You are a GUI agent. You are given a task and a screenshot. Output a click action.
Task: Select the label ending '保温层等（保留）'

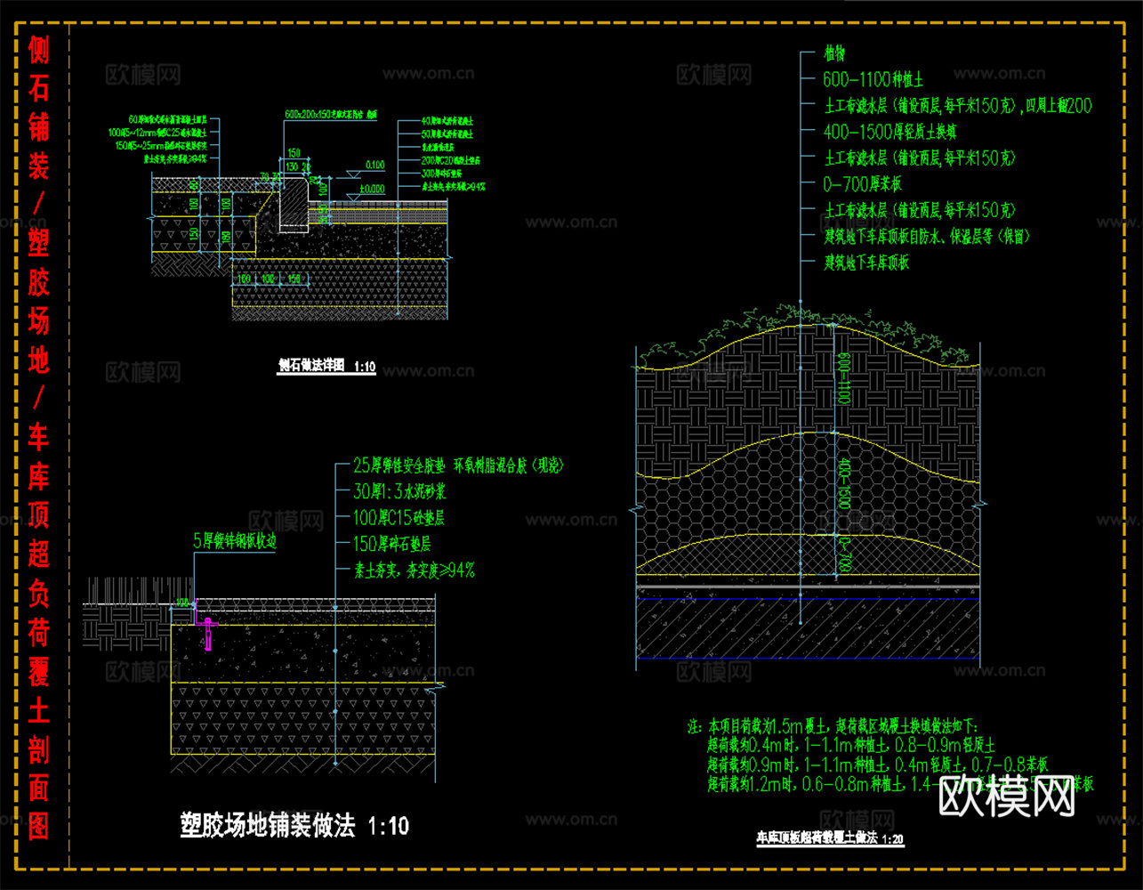click(926, 237)
